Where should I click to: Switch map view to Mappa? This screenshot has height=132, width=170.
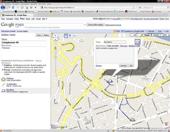point(147,35)
